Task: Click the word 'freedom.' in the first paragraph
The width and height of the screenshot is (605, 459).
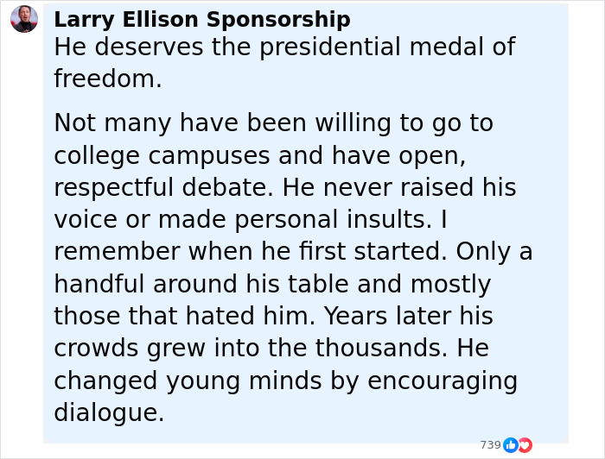Action: point(108,79)
